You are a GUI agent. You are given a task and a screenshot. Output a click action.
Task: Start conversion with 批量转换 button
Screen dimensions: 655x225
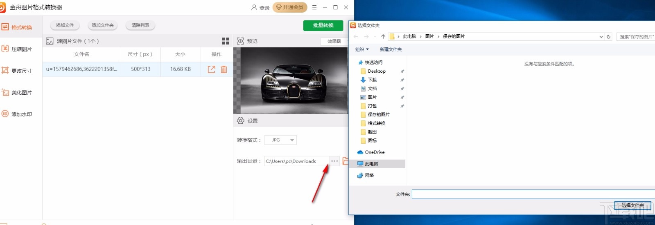(323, 25)
